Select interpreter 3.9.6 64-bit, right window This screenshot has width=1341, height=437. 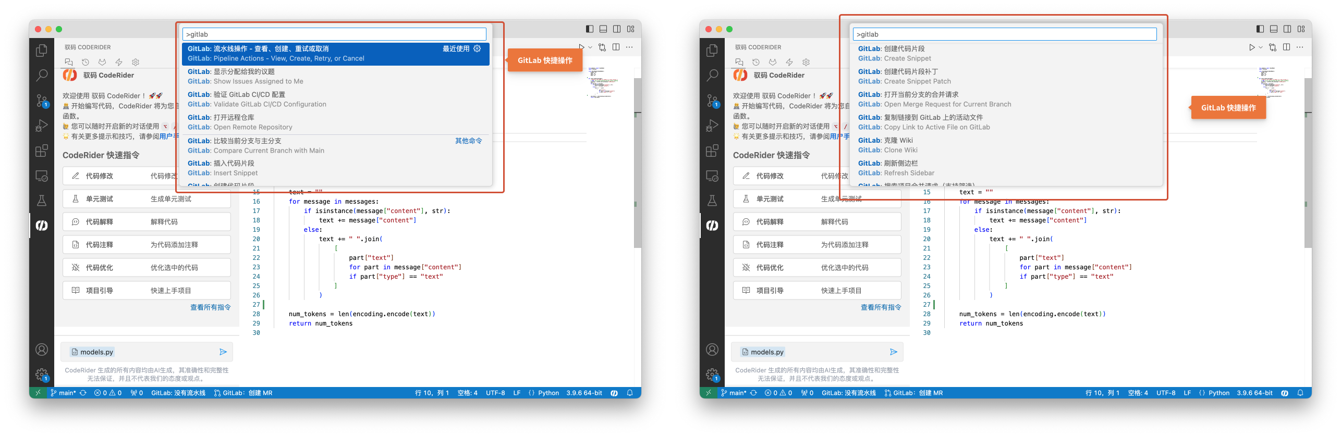pos(1254,393)
